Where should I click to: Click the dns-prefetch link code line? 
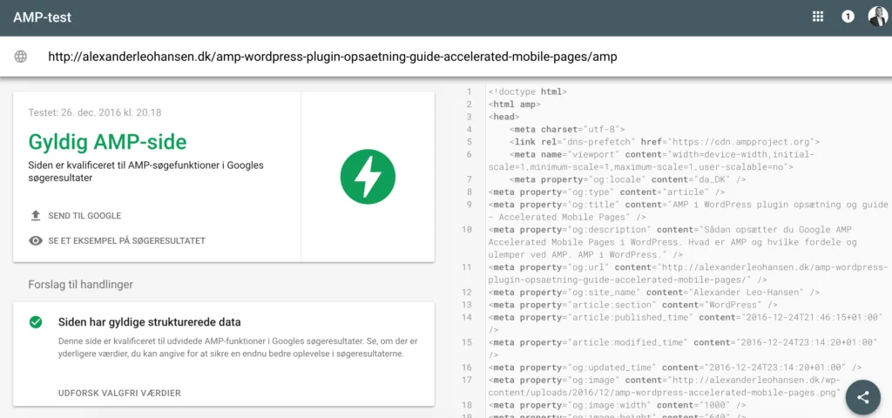coord(665,142)
